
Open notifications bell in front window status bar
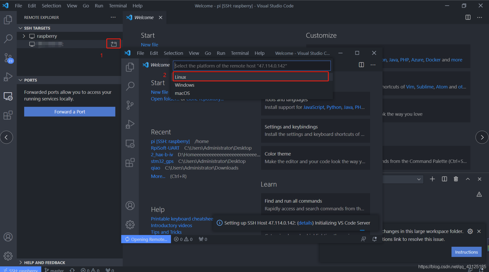(x=375, y=239)
